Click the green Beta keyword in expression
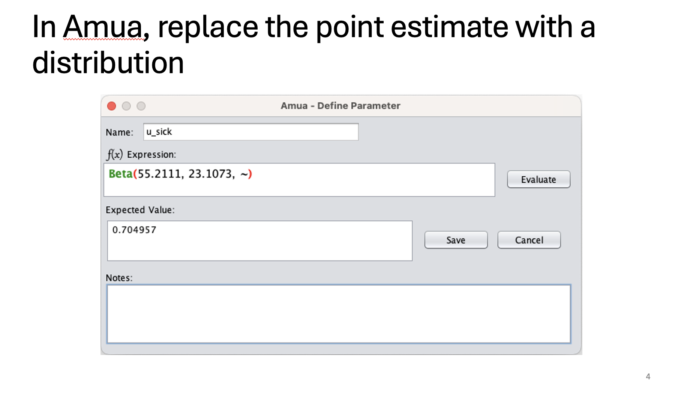678x394 pixels. (120, 174)
